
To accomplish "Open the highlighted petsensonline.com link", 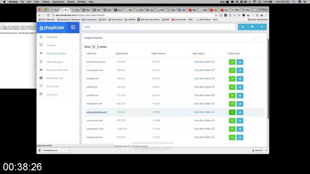I will point(97,112).
